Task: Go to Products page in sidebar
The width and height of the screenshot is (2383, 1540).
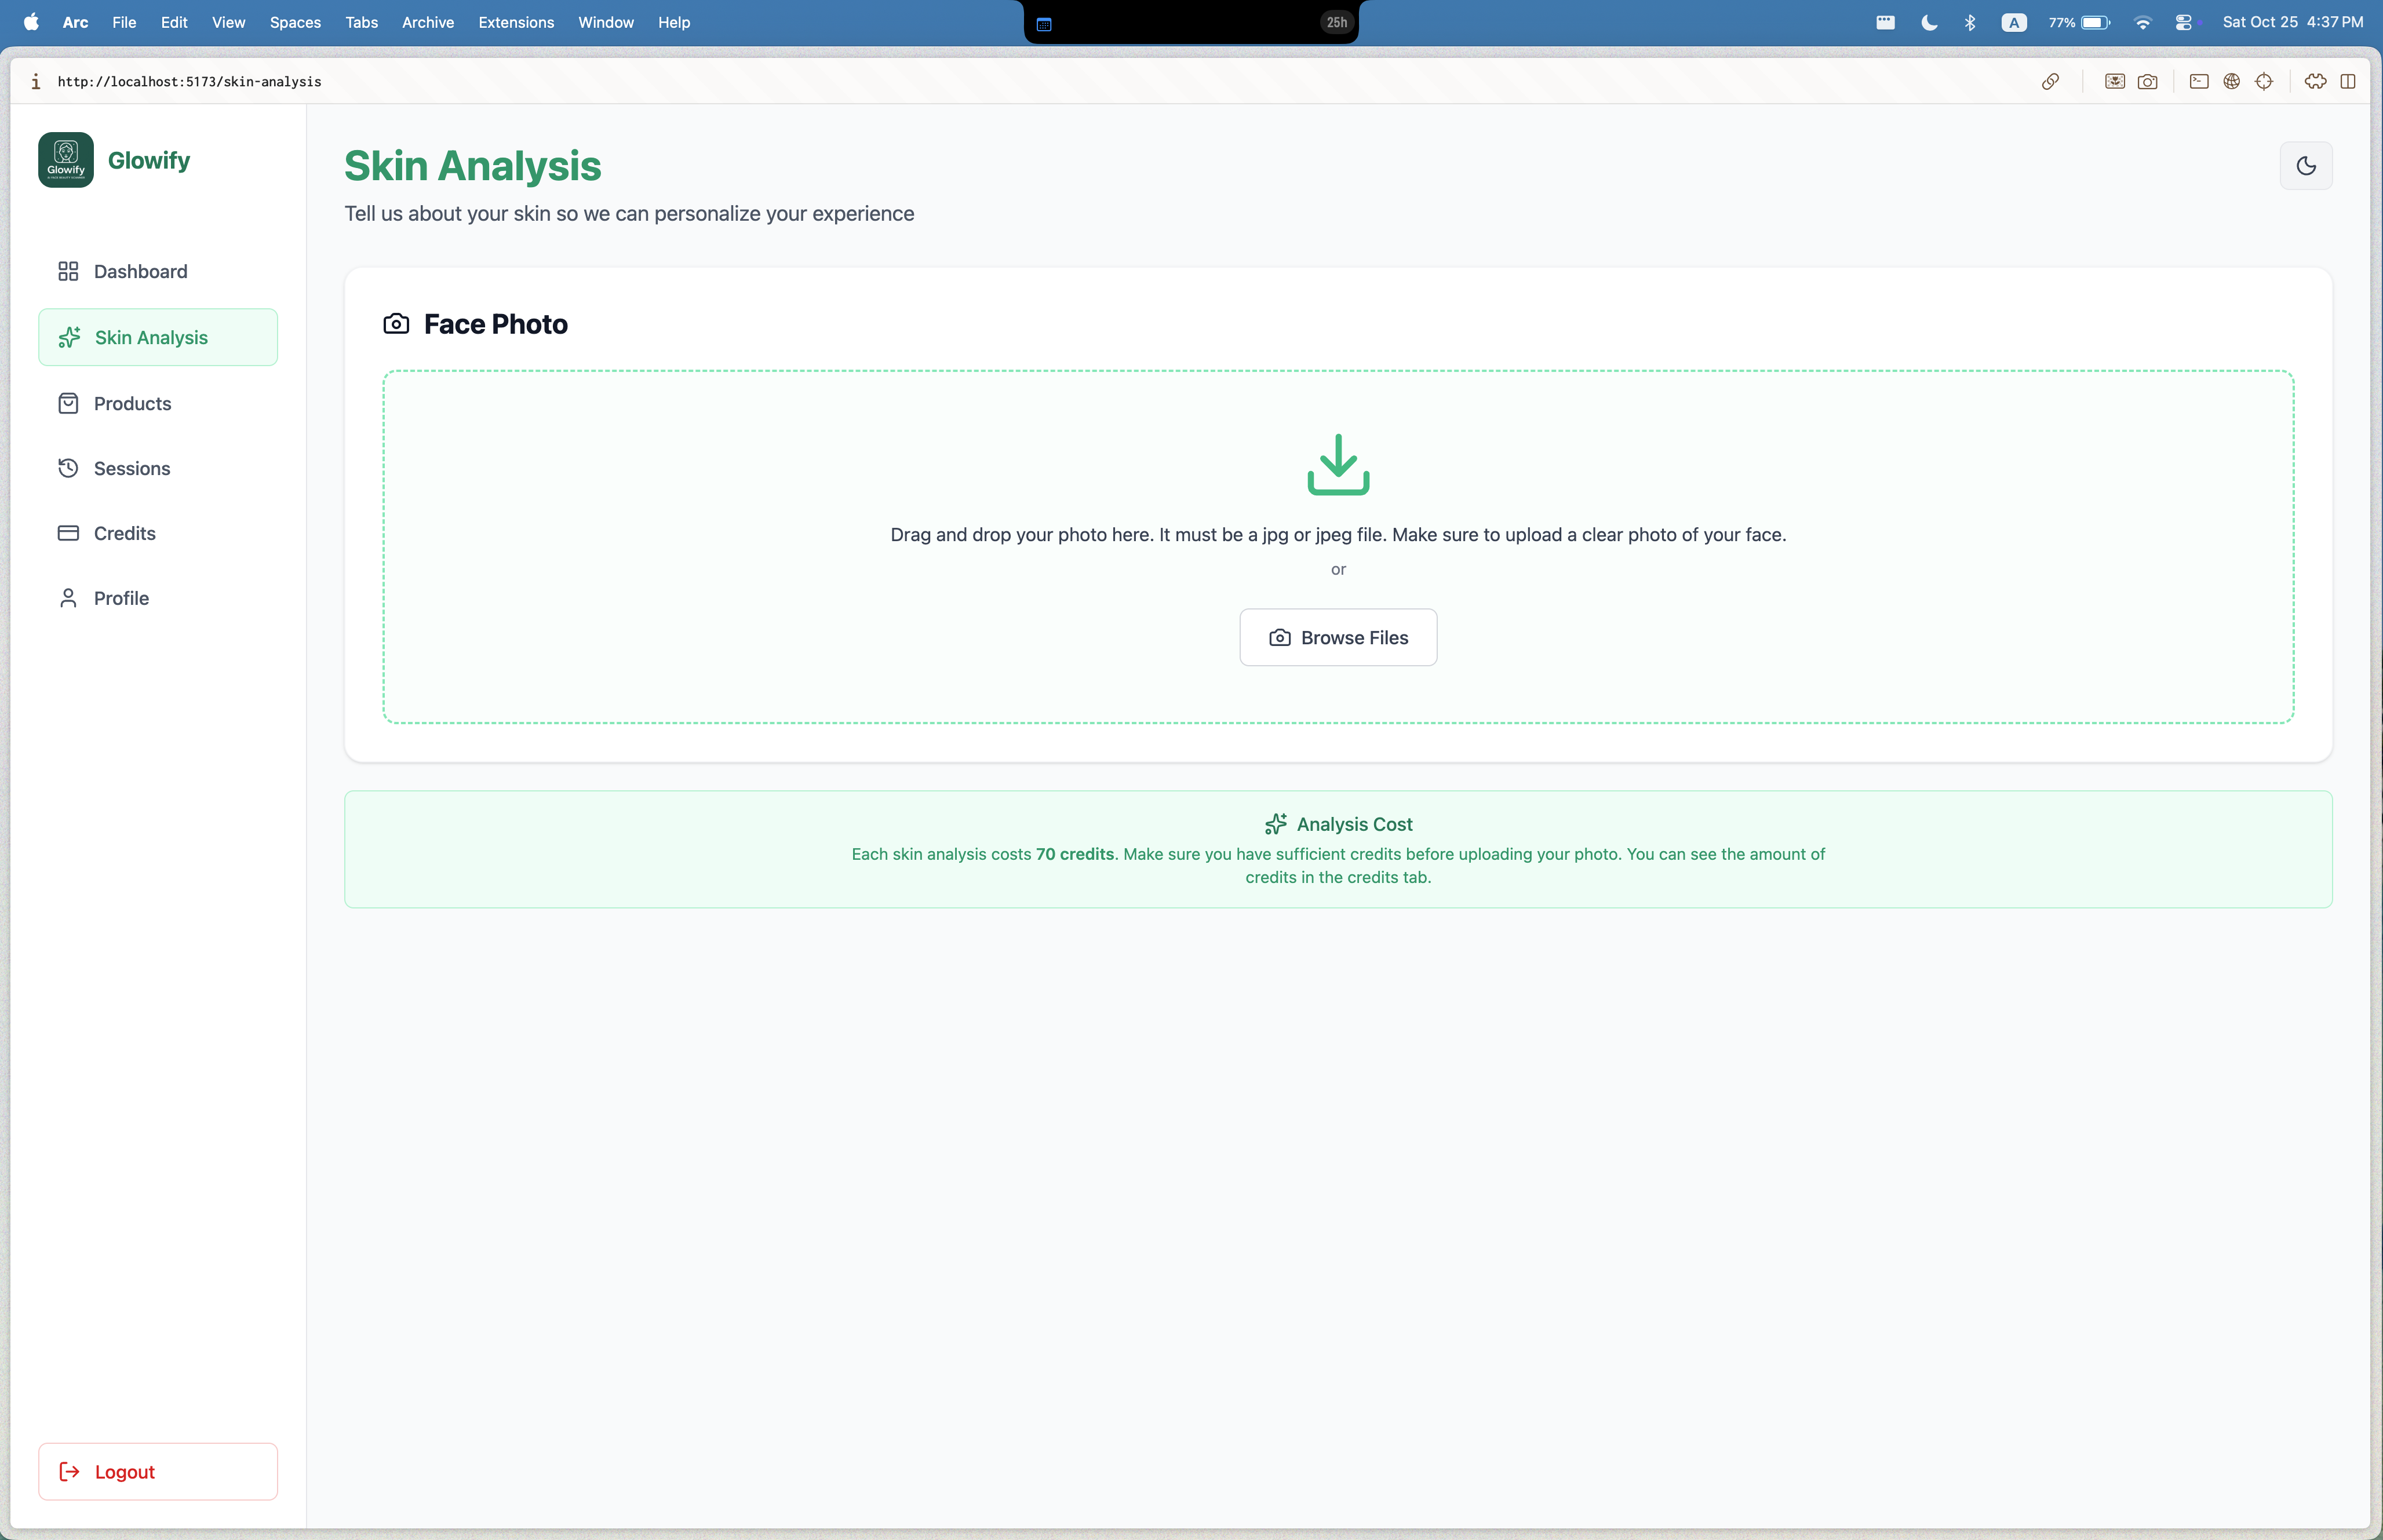Action: [x=132, y=404]
